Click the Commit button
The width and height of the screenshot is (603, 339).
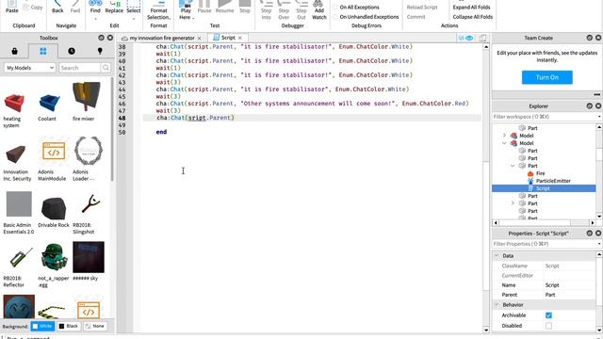click(x=416, y=17)
